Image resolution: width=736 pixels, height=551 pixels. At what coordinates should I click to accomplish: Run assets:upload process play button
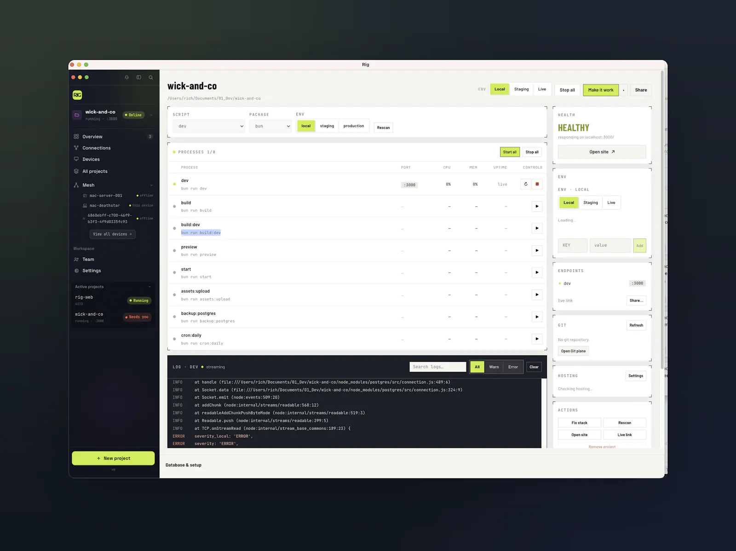(x=537, y=295)
